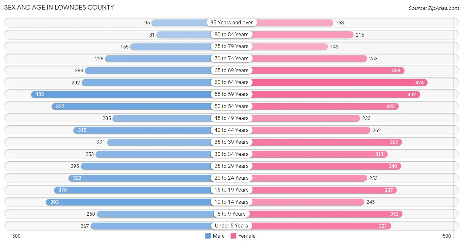The height and width of the screenshot is (244, 463).
Task: Select the 55 to 59 Years label
Action: [x=231, y=94]
